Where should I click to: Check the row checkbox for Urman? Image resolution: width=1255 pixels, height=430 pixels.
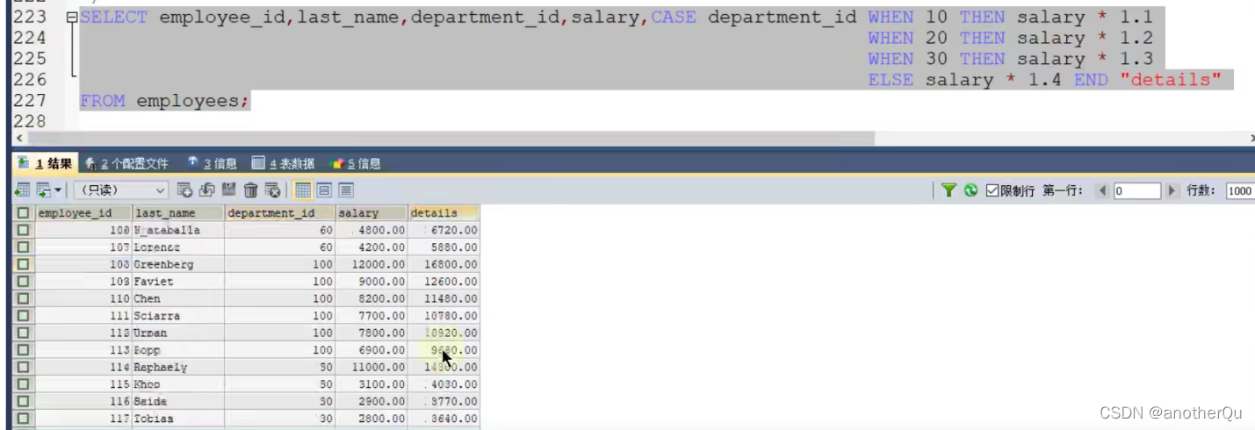click(x=23, y=333)
